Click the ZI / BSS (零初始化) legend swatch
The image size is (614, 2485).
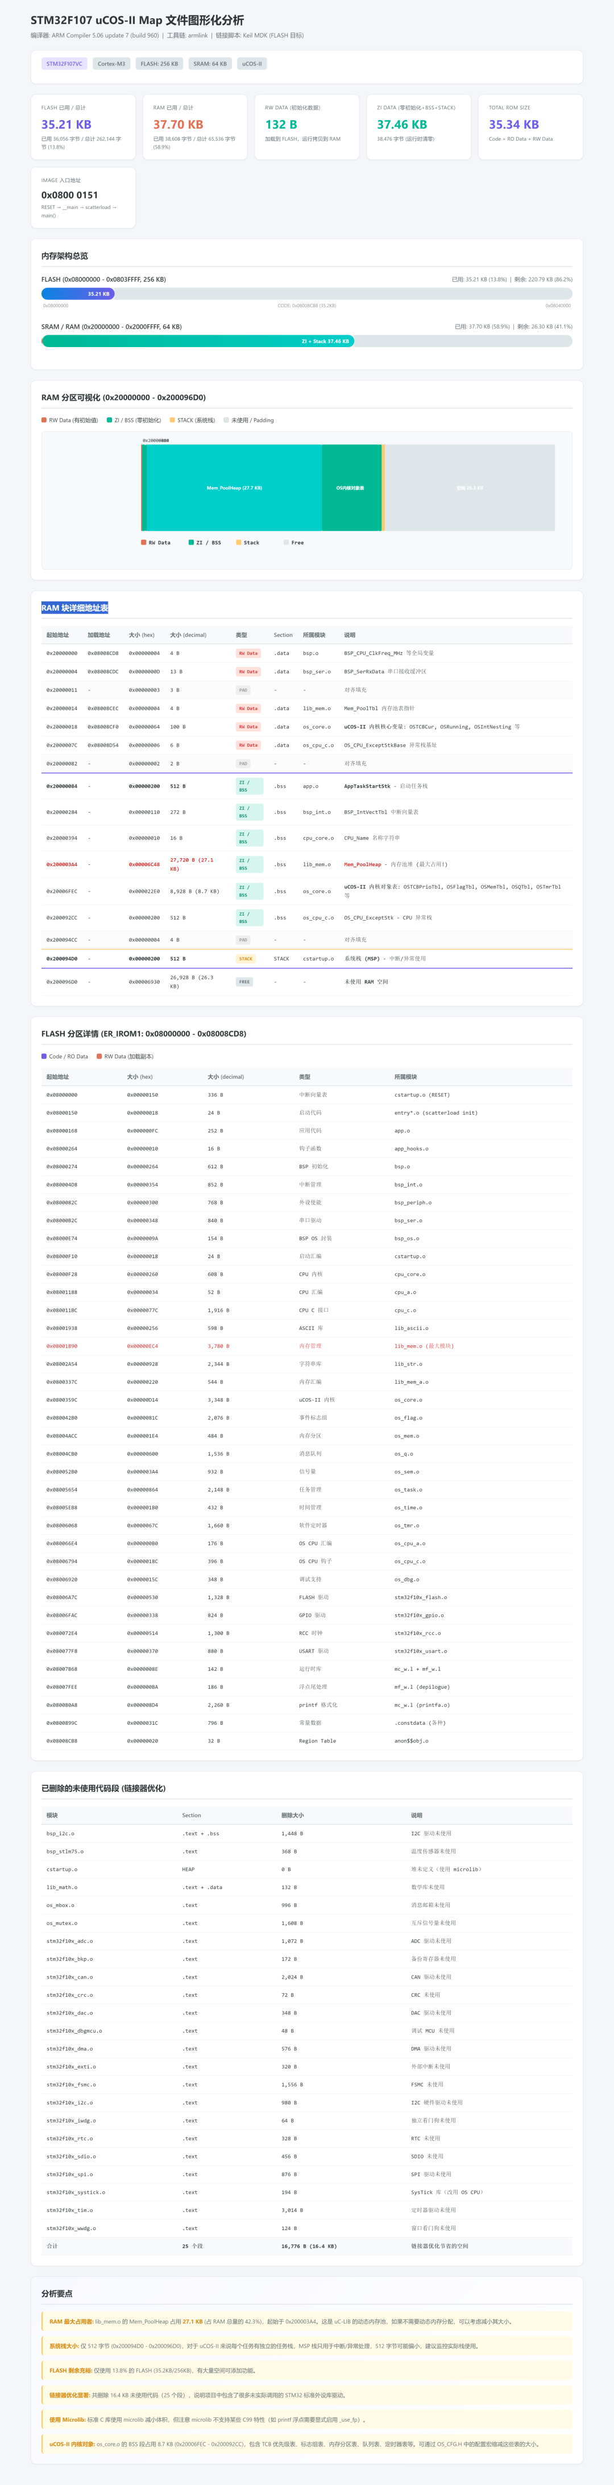pyautogui.click(x=110, y=419)
